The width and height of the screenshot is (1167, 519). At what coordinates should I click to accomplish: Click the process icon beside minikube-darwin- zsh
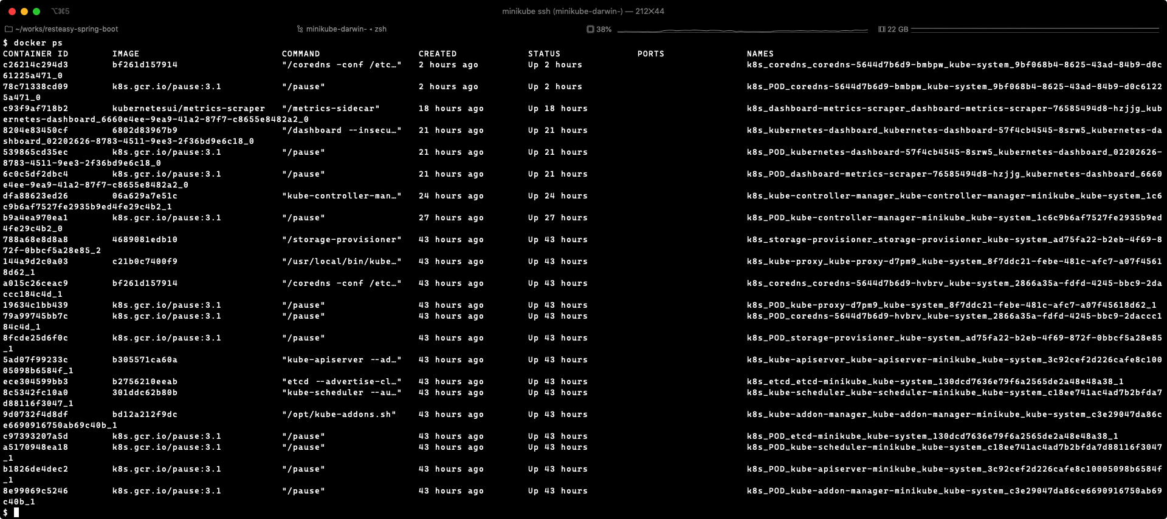[300, 29]
